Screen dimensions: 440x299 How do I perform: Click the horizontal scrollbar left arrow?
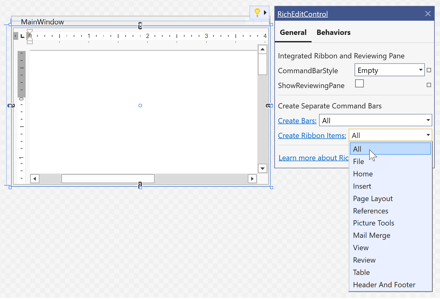pyautogui.click(x=35, y=179)
